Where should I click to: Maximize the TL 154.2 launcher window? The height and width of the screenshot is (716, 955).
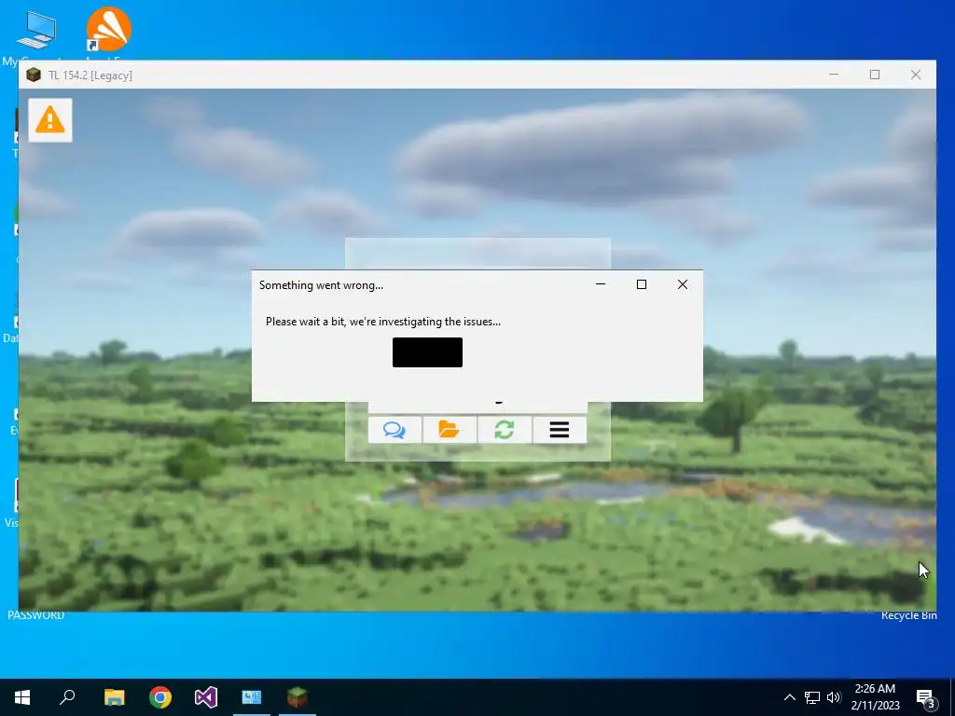[x=875, y=75]
